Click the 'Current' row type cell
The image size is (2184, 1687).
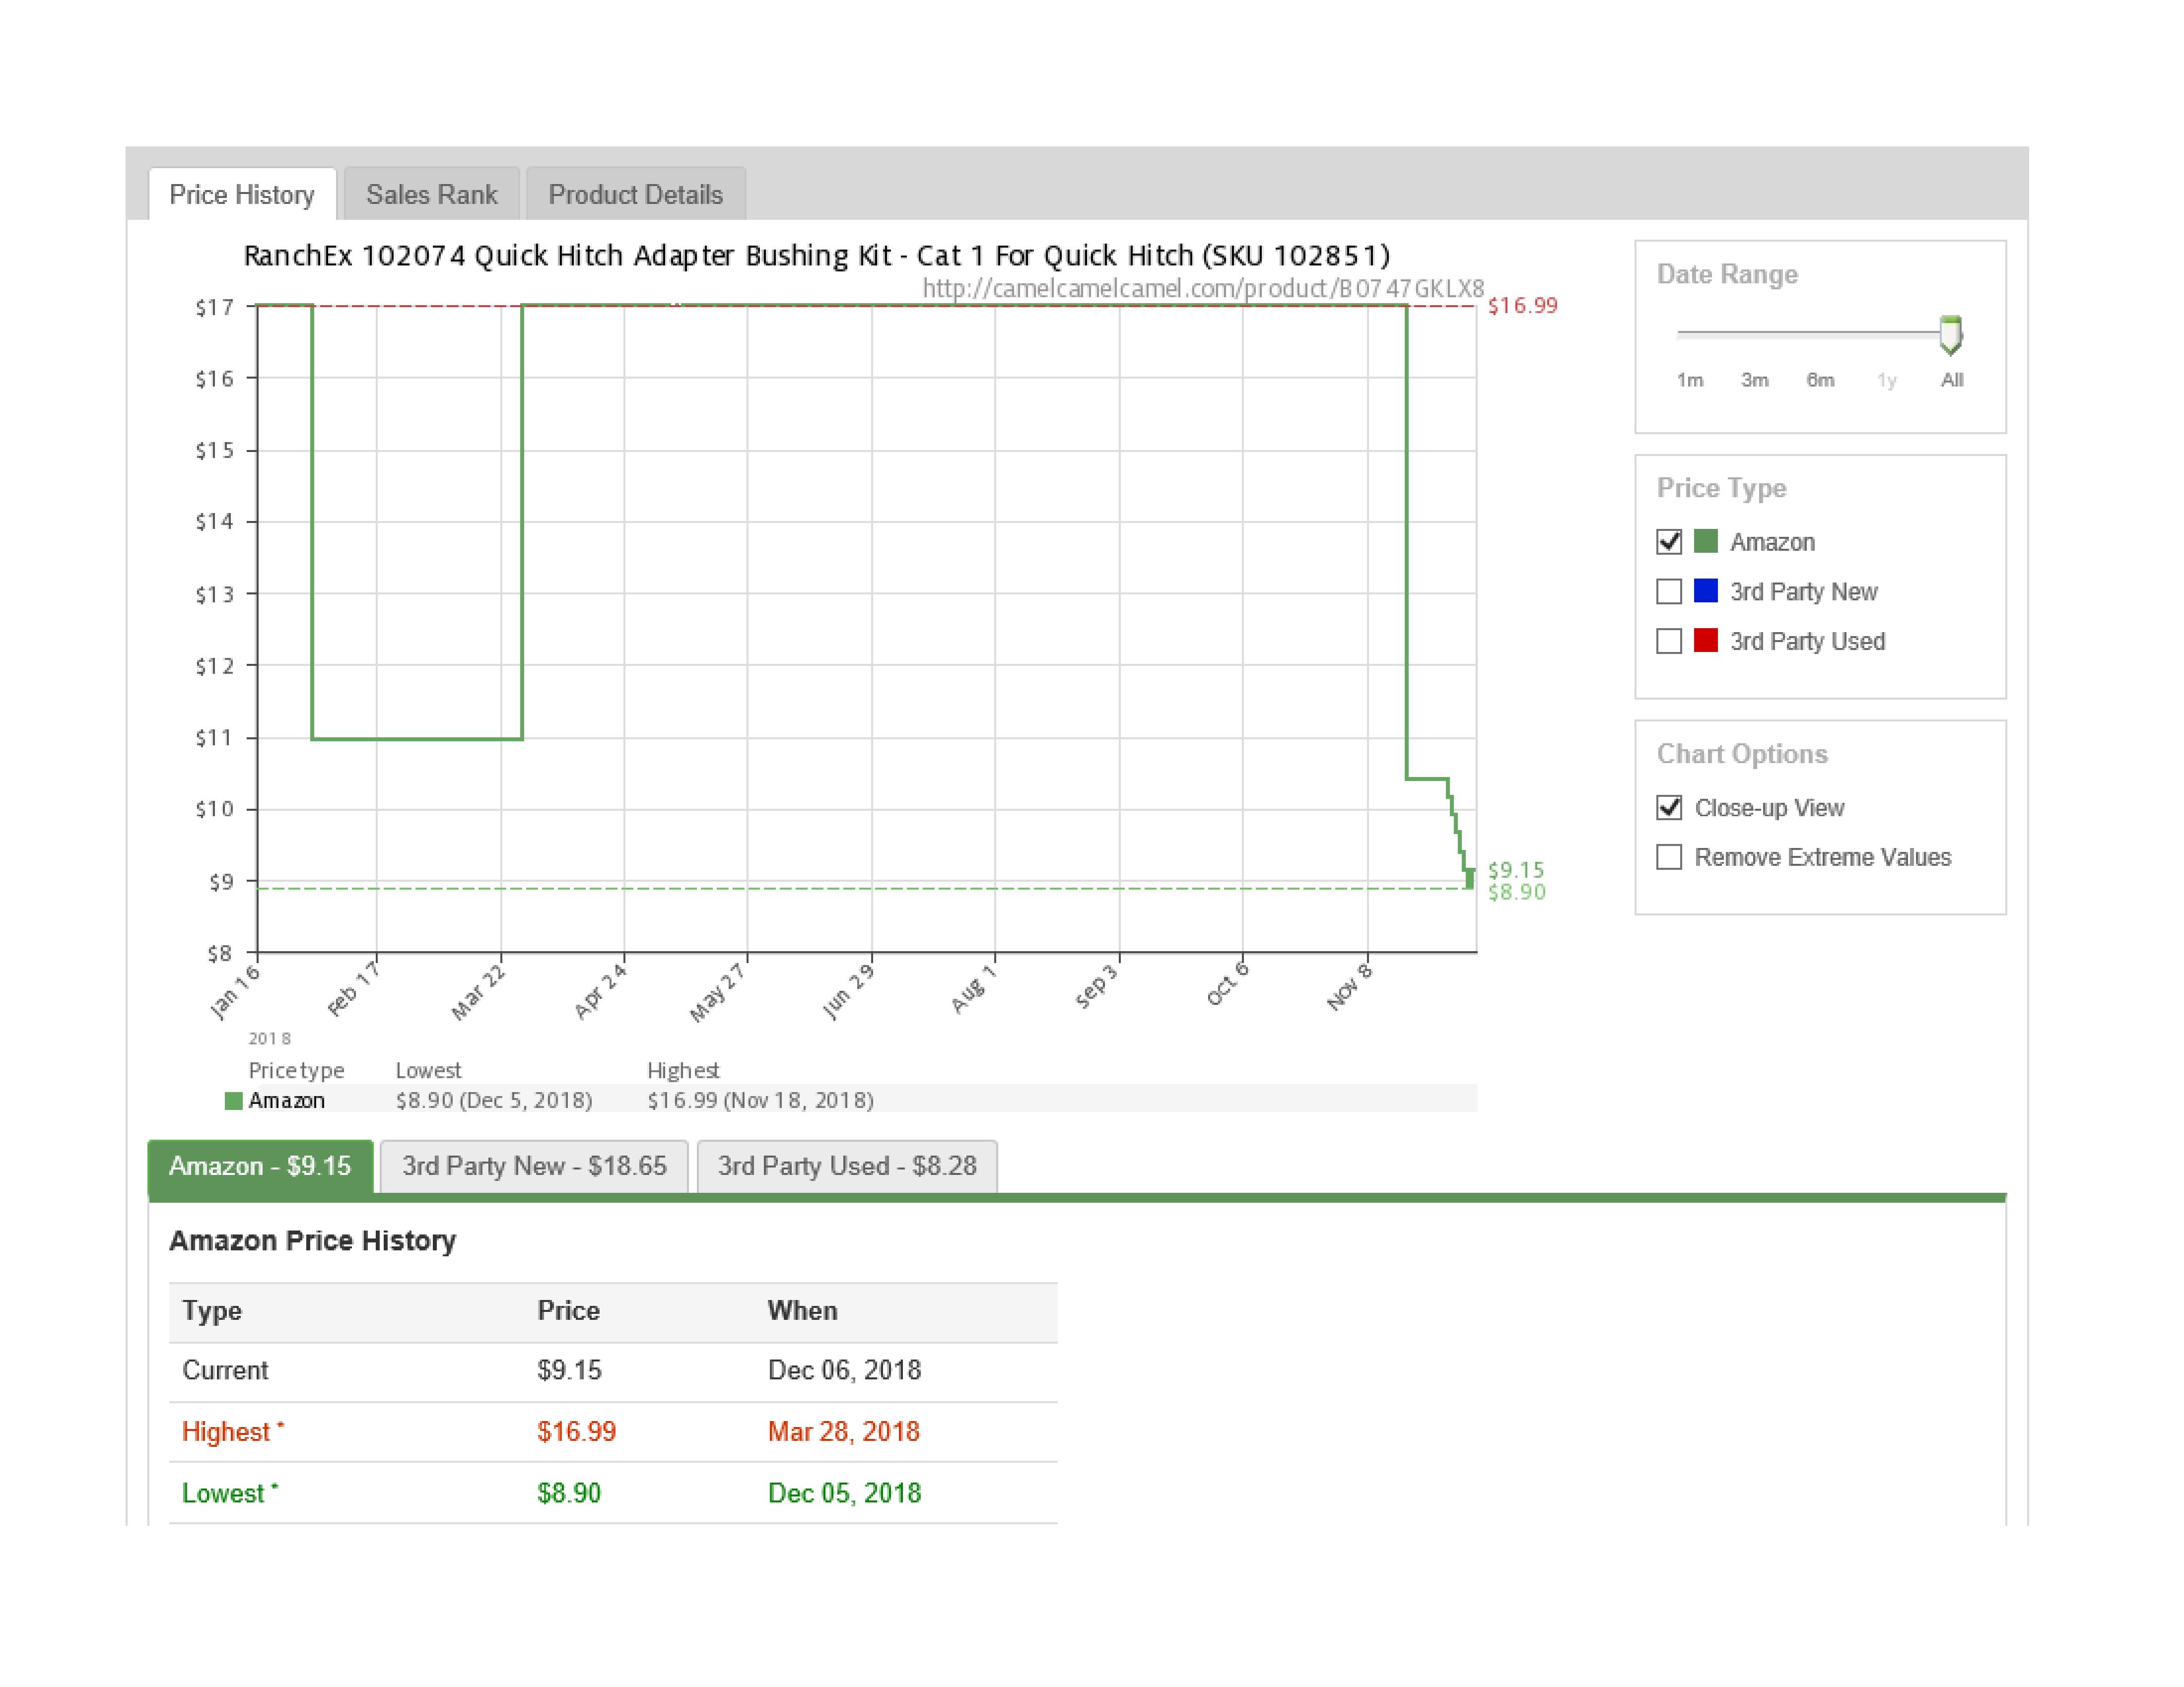click(x=225, y=1370)
